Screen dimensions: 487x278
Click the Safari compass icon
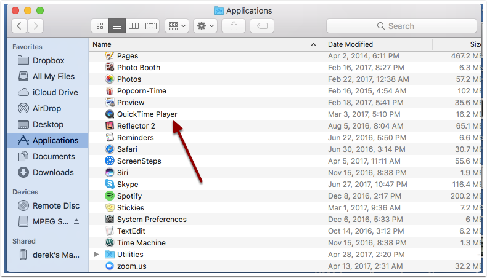pyautogui.click(x=110, y=149)
